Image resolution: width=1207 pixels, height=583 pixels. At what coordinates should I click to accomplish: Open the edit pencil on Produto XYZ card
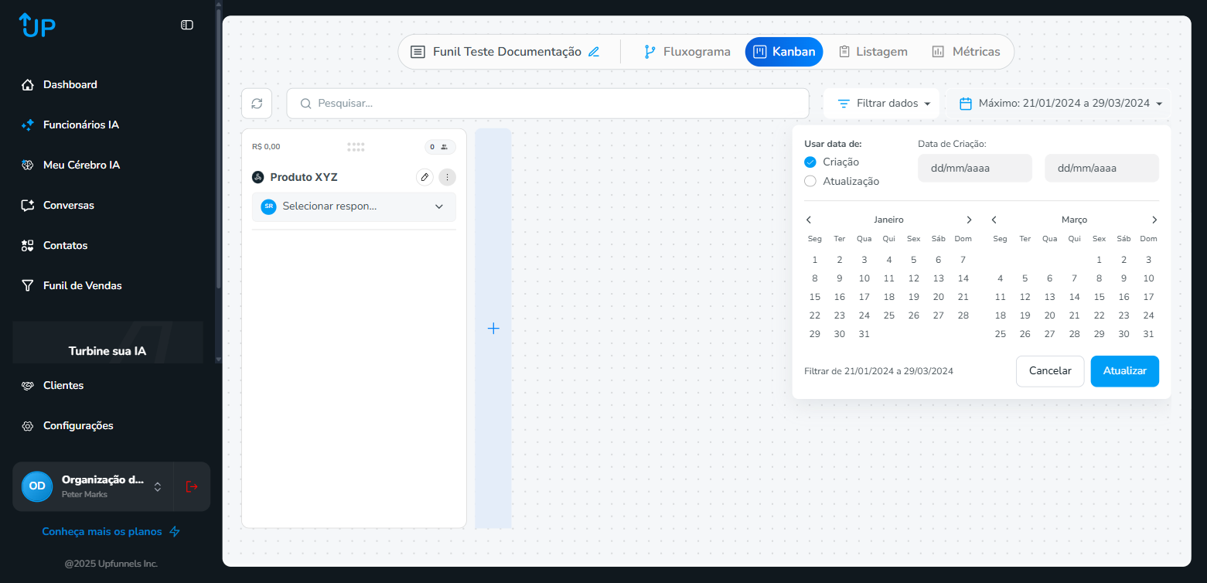pos(424,176)
